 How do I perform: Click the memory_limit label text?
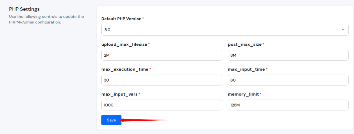(x=243, y=94)
